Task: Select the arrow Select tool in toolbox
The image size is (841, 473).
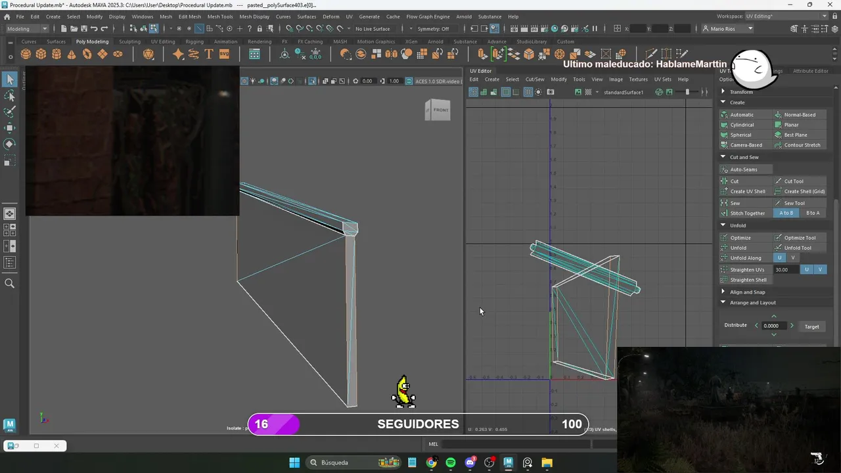Action: tap(10, 79)
